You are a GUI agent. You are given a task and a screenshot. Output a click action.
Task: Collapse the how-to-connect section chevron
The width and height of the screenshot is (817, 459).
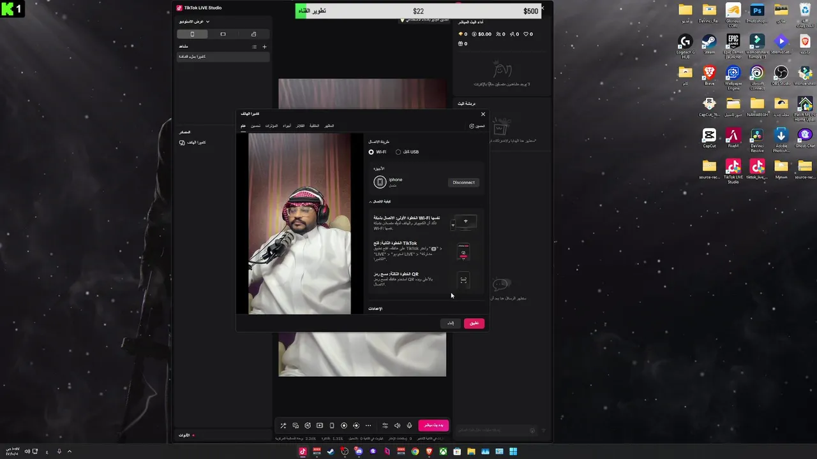(371, 201)
